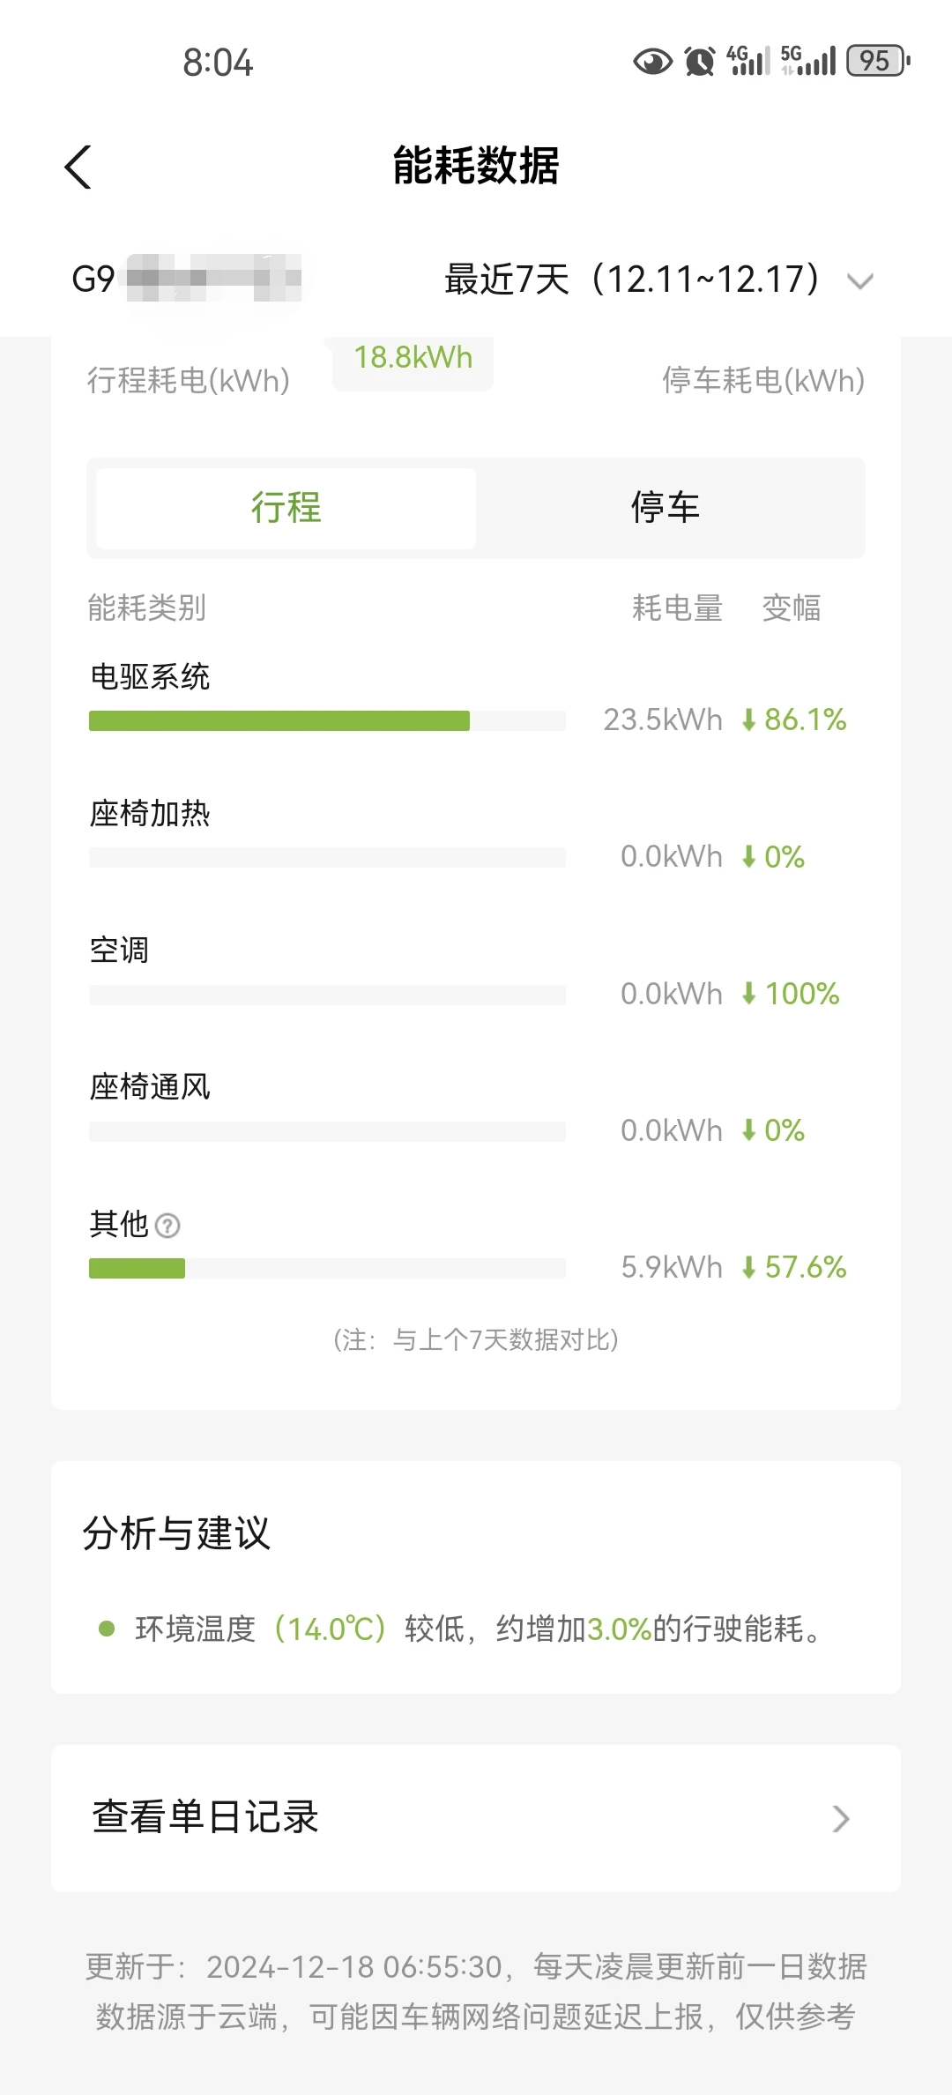Screen dimensions: 952x2095
Task: Tap the 电驱系统 green progress bar
Action: (279, 721)
